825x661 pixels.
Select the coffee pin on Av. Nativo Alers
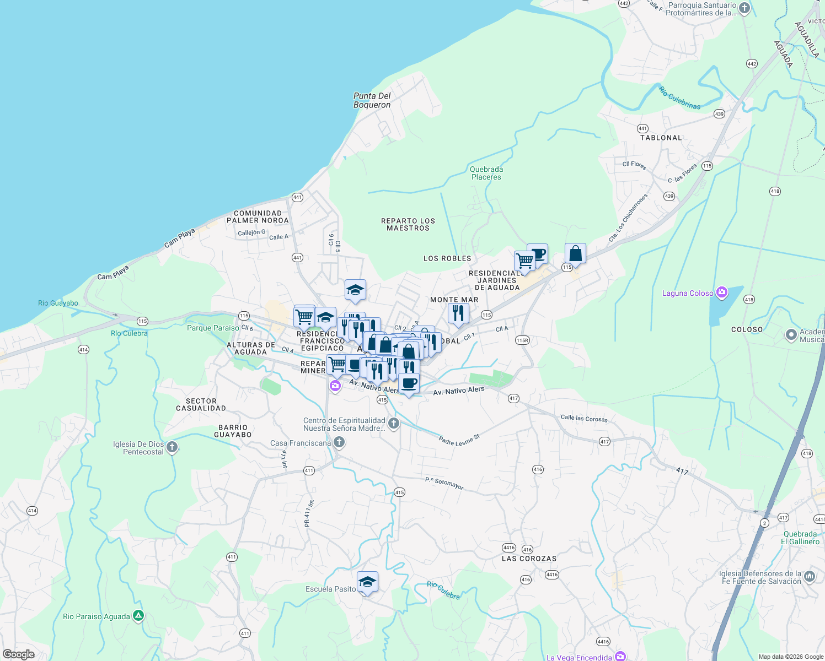tap(409, 383)
